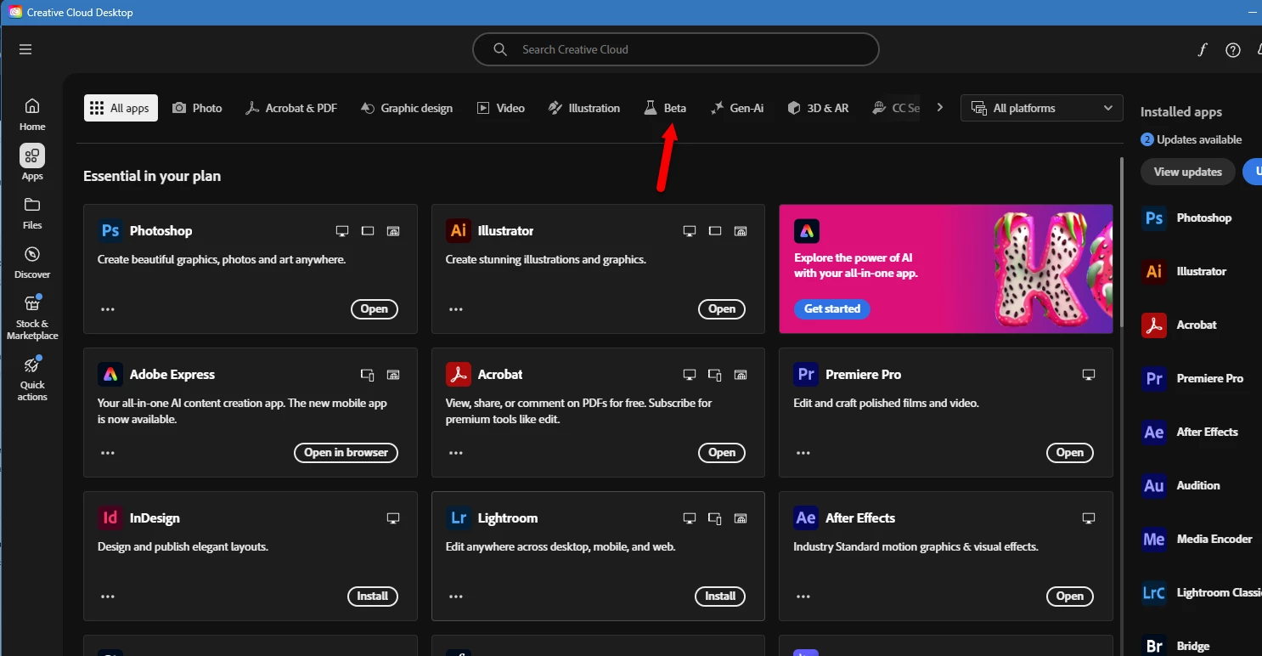The width and height of the screenshot is (1262, 656).
Task: Click the Lightroom card's Lr icon
Action: 459,518
